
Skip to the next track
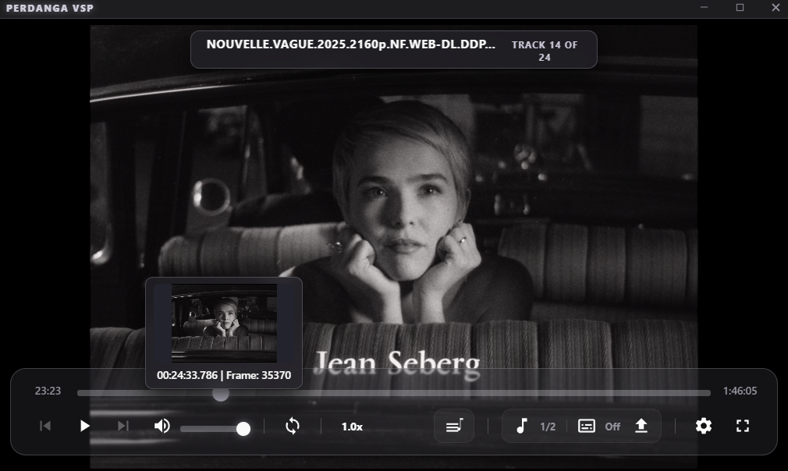tap(122, 426)
